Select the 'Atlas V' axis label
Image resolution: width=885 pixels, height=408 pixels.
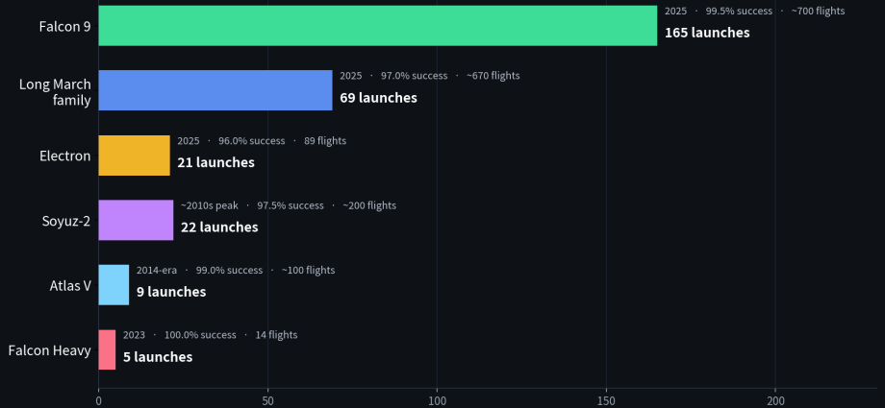pos(70,286)
